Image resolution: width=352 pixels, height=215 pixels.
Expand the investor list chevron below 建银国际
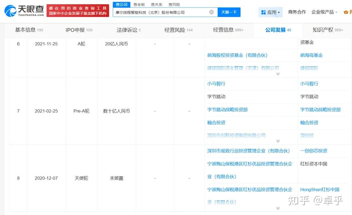[x=278, y=74]
